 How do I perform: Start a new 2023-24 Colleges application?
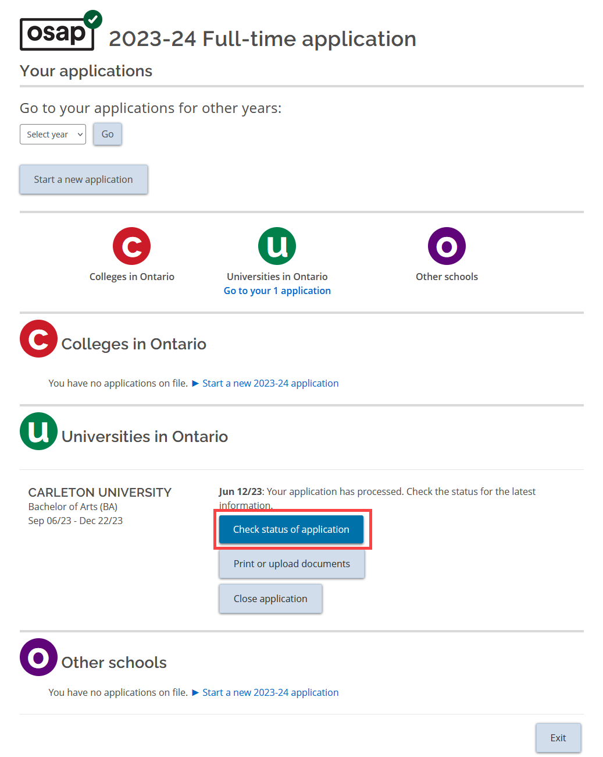270,383
